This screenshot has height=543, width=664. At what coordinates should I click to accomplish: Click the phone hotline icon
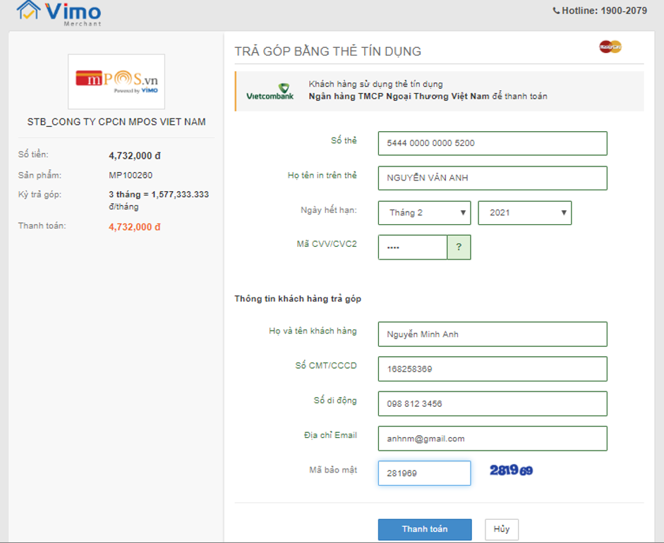(x=556, y=11)
